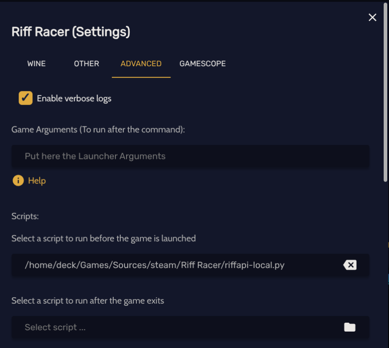Open the Help link for game arguments
The width and height of the screenshot is (389, 348).
(37, 181)
